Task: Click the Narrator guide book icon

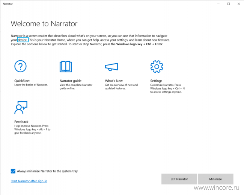Action: point(66,67)
